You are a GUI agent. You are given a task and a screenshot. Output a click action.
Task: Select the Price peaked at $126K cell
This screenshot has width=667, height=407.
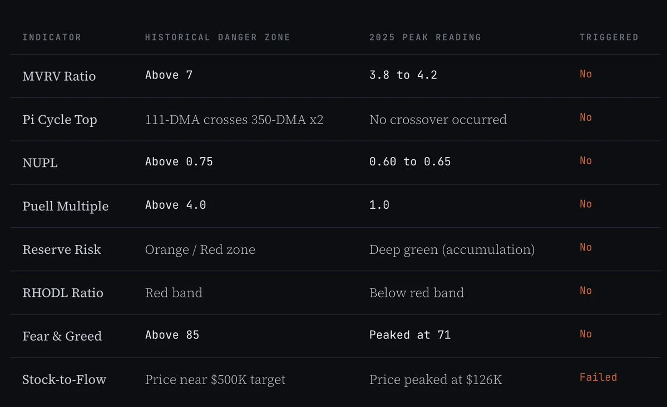(436, 380)
